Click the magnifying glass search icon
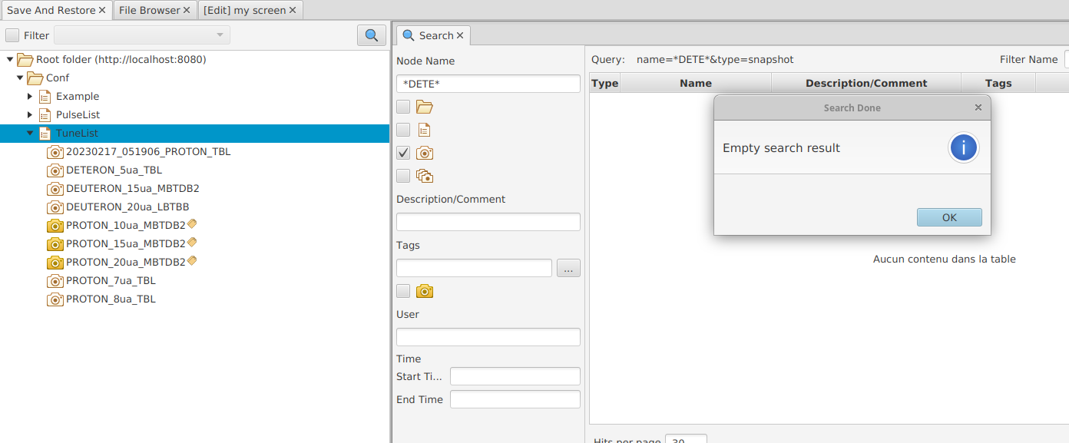1069x443 pixels. 371,35
